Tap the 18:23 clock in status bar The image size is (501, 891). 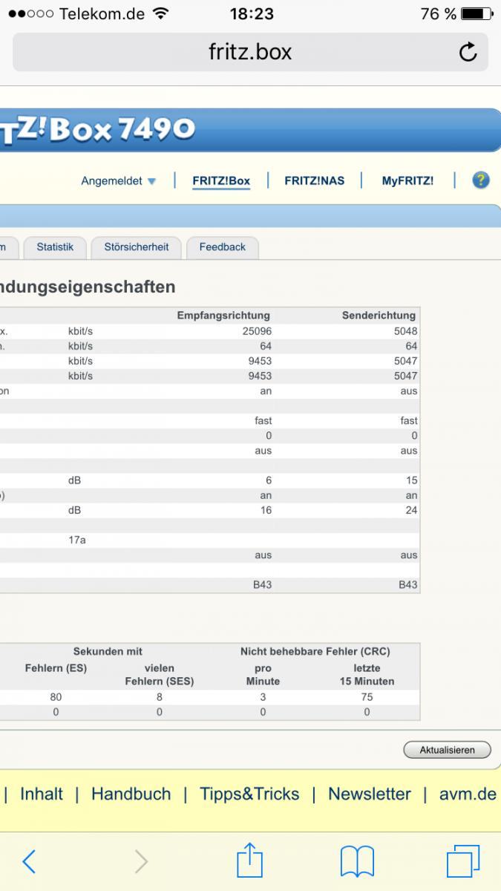(x=252, y=13)
